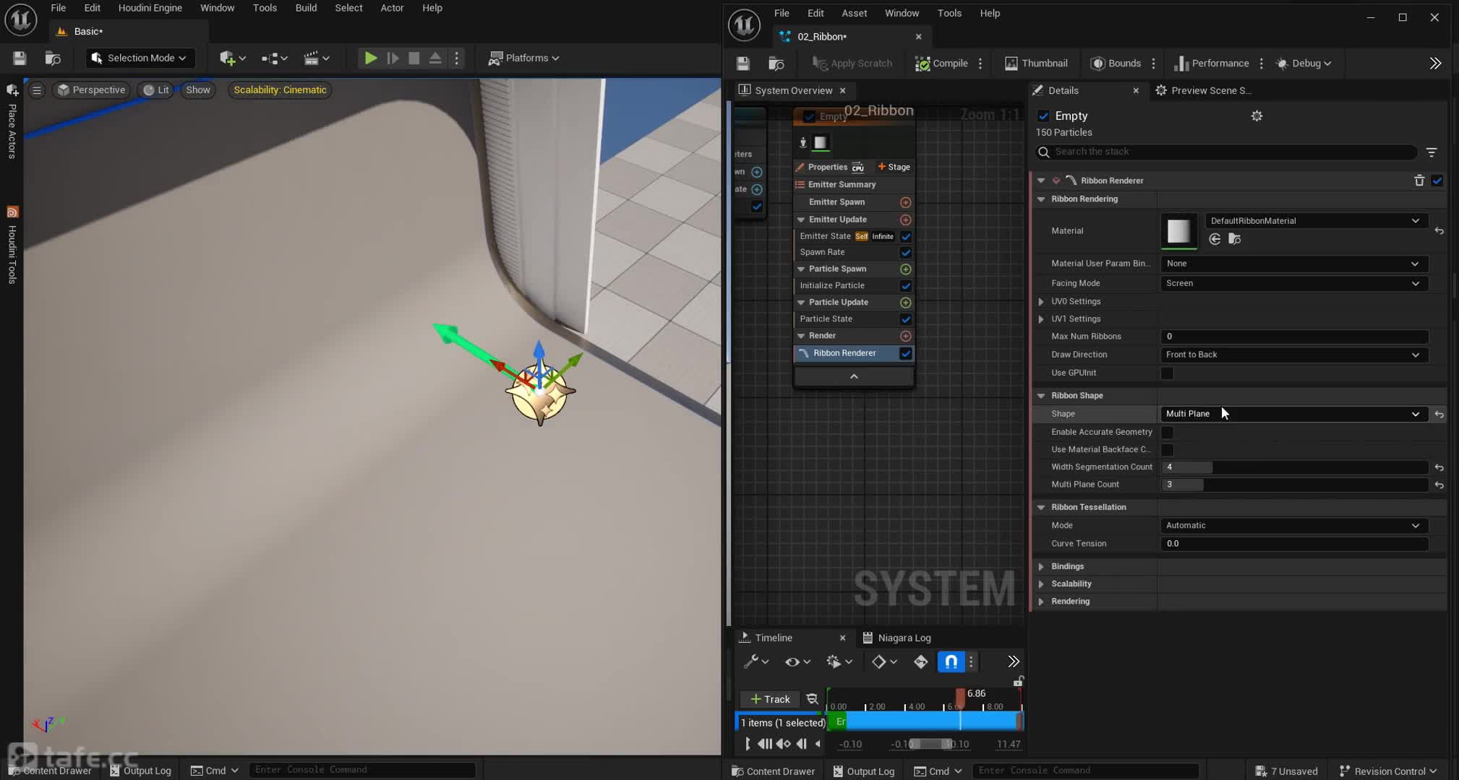Open the Draw Direction dropdown

point(1293,355)
